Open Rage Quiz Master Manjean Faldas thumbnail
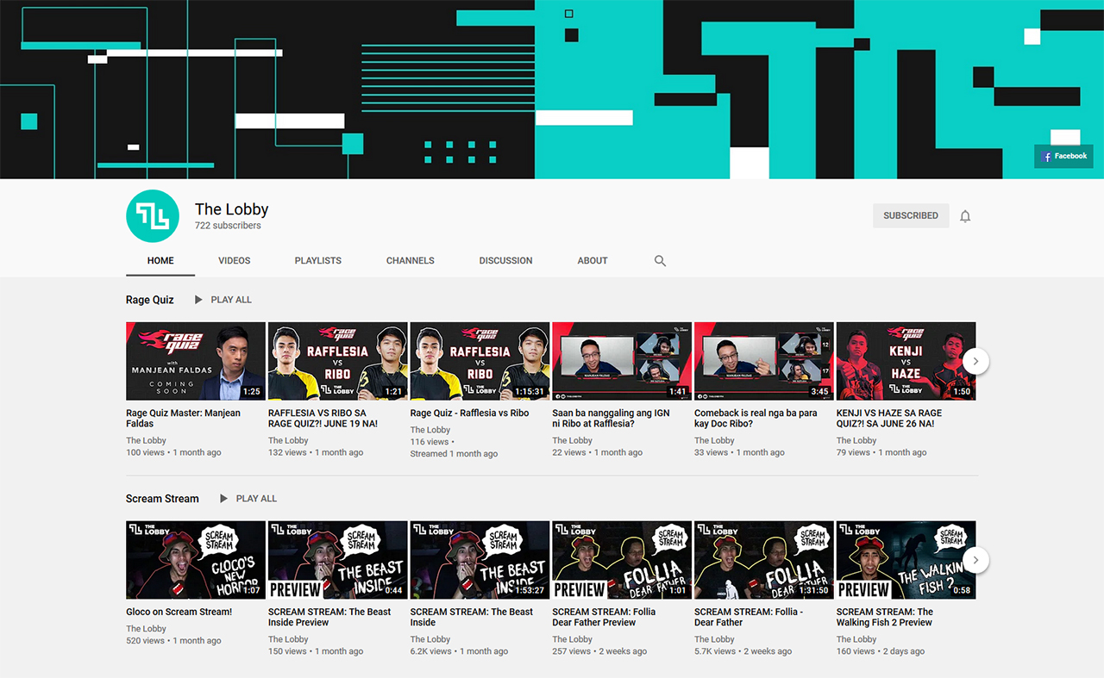 click(x=196, y=361)
